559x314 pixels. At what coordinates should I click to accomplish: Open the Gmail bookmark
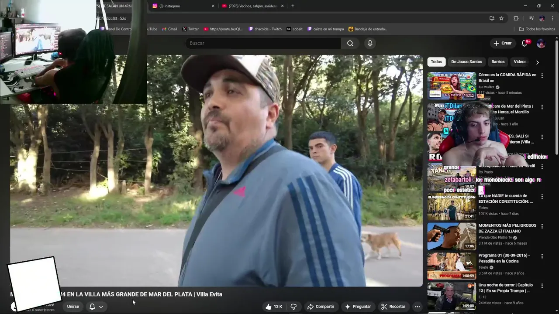tap(169, 29)
